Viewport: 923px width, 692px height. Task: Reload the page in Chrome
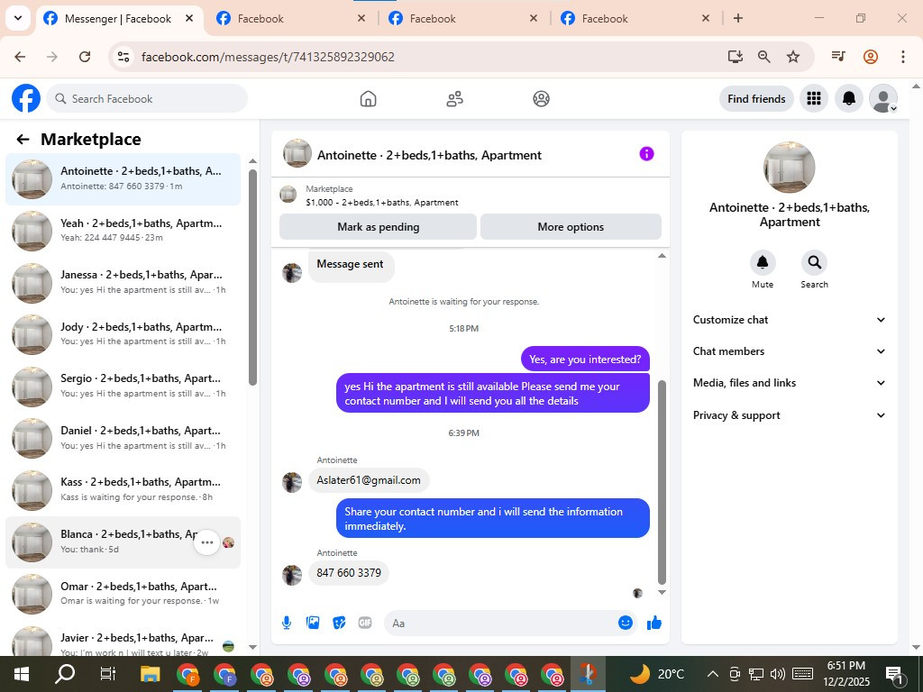[85, 57]
